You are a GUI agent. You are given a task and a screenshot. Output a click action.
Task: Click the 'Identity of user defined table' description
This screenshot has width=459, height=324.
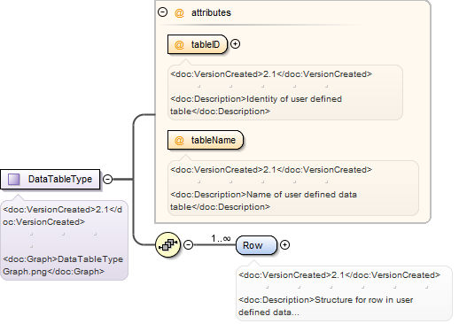256,105
